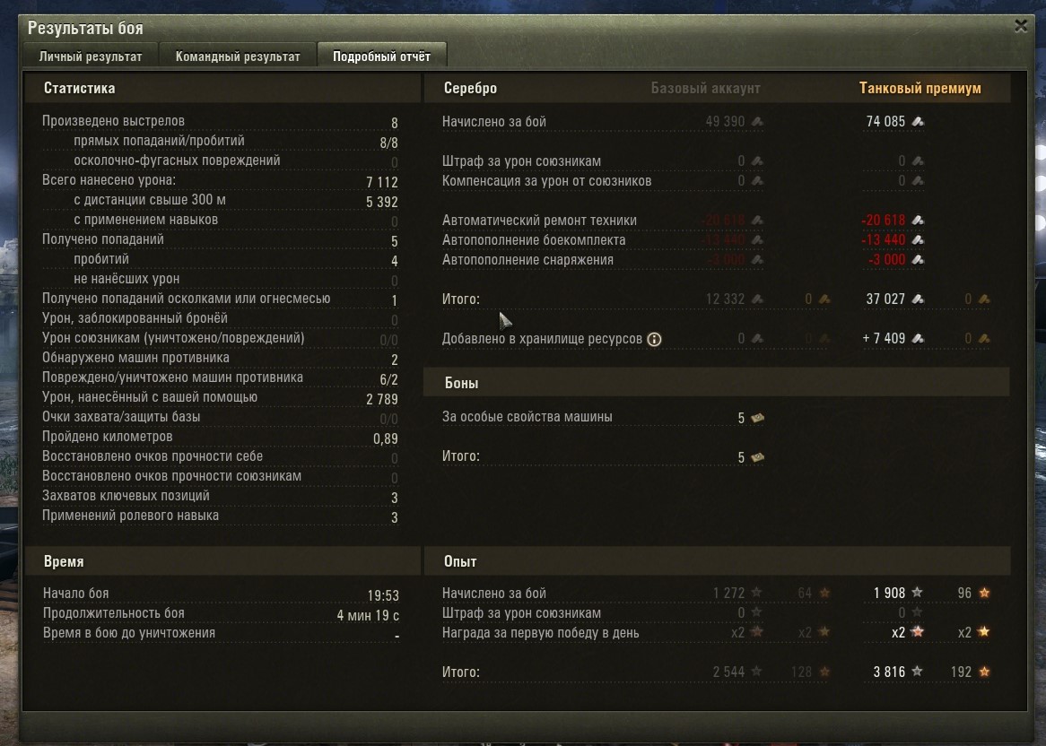Click bonds icon in За особые свойства машины row
Image resolution: width=1046 pixels, height=746 pixels.
click(x=757, y=418)
